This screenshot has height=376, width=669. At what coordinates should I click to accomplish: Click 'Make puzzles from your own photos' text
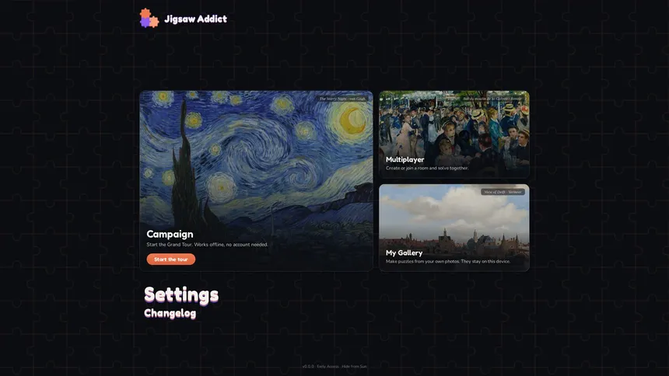[448, 261]
